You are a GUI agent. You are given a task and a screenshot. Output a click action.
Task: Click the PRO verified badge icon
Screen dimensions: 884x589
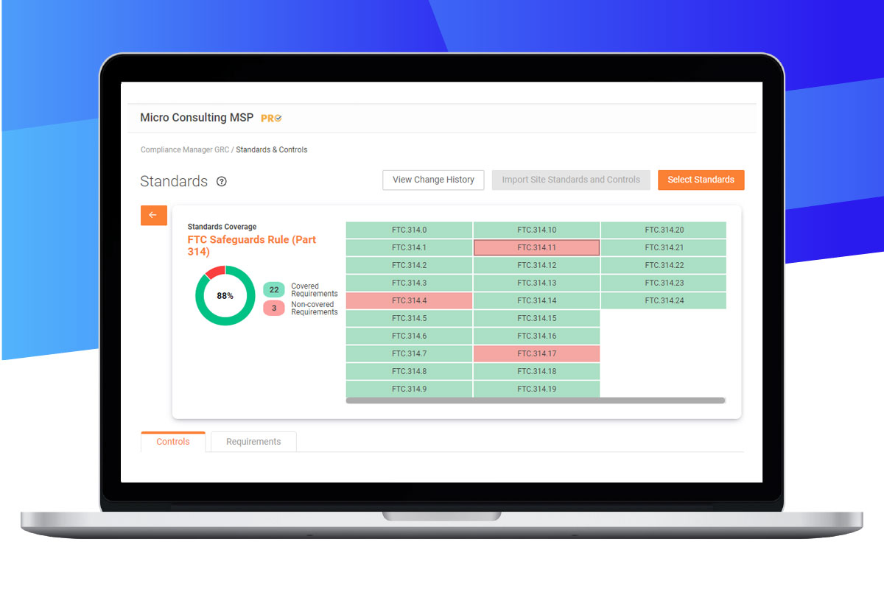tap(272, 119)
